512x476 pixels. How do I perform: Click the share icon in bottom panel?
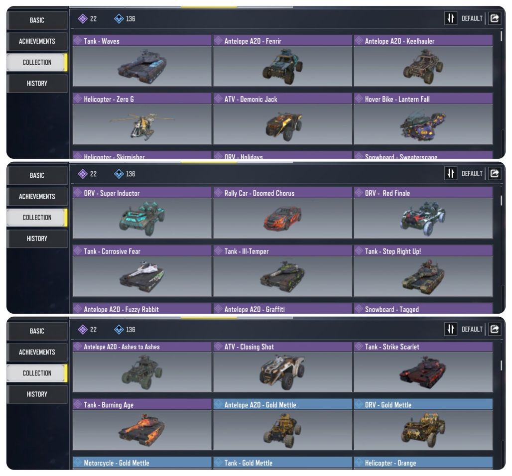pyautogui.click(x=495, y=329)
